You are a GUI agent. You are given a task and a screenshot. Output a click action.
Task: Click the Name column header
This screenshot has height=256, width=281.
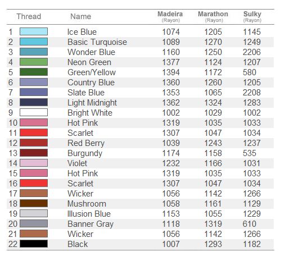81,16
